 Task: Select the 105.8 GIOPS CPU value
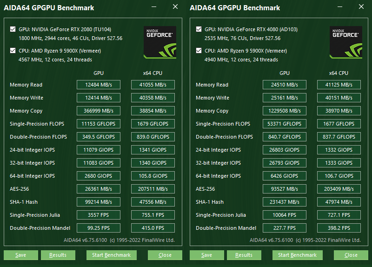[153, 176]
